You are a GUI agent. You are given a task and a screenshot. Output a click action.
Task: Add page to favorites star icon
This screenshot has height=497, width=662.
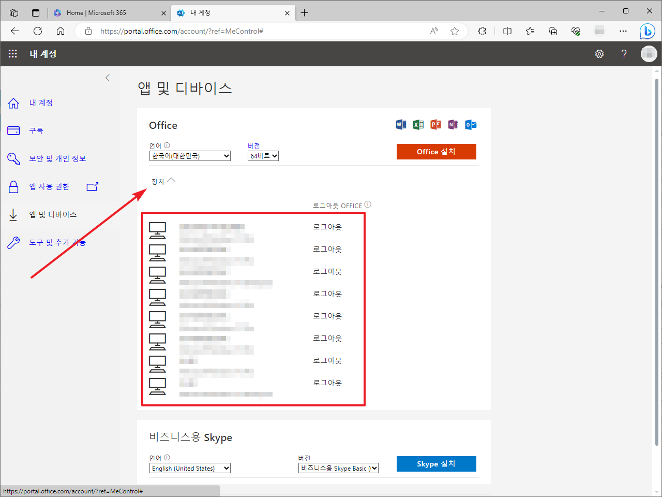click(455, 31)
